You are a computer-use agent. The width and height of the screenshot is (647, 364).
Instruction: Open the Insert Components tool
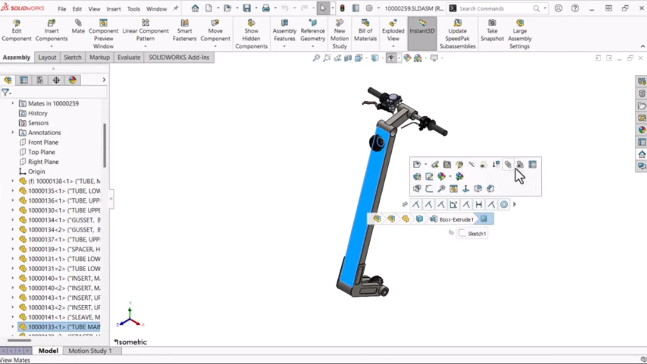[51, 30]
